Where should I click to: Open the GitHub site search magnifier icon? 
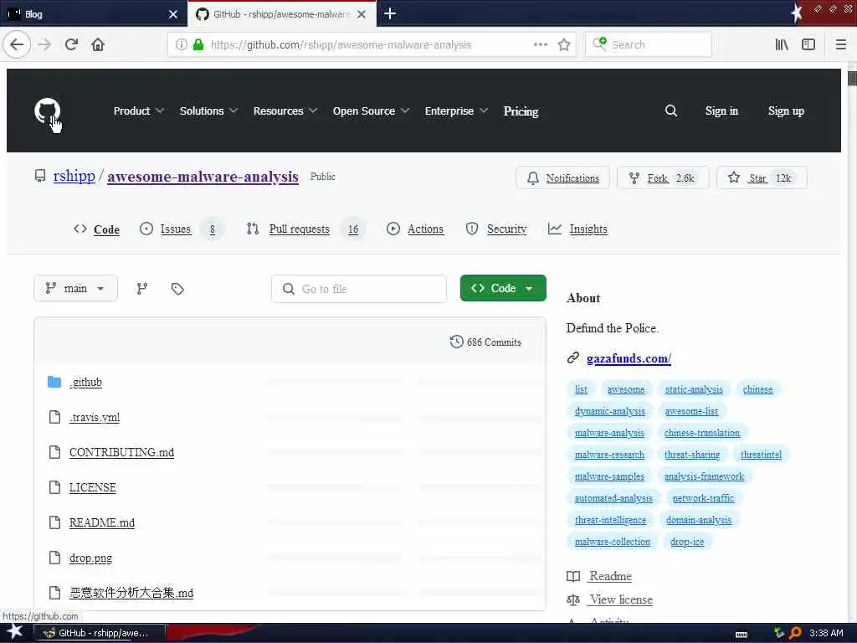click(671, 111)
